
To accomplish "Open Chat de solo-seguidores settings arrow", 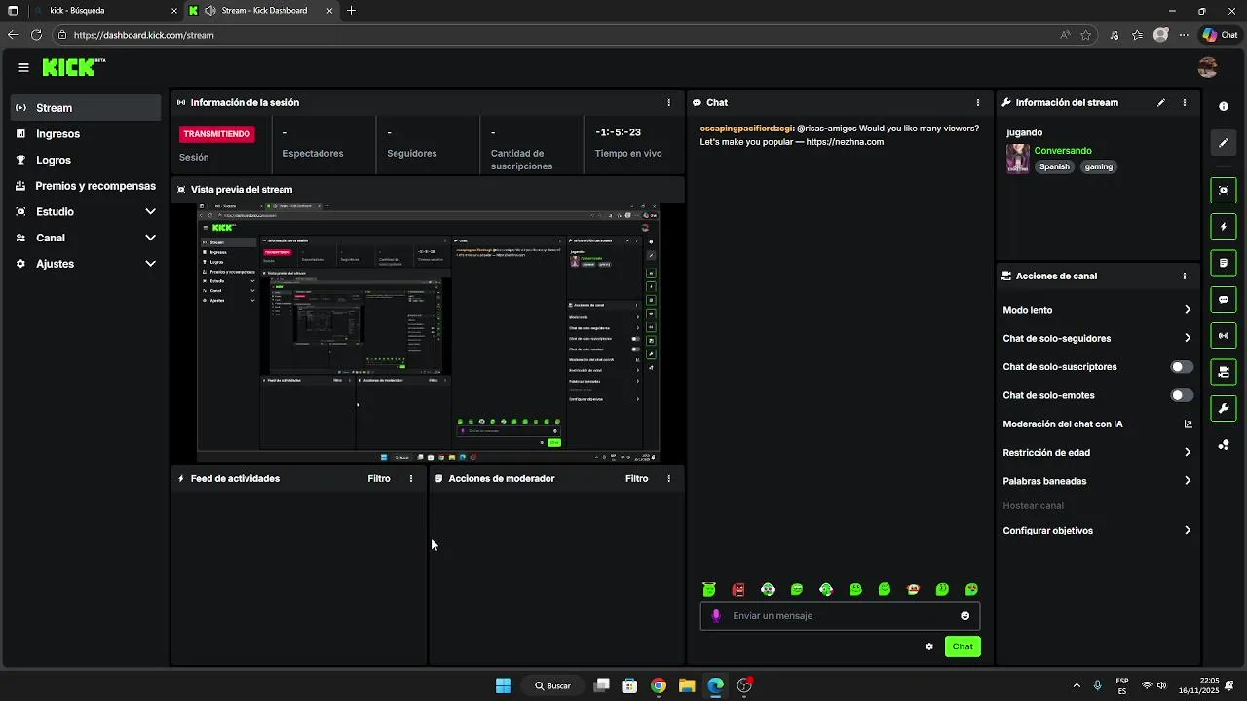I will (1188, 338).
